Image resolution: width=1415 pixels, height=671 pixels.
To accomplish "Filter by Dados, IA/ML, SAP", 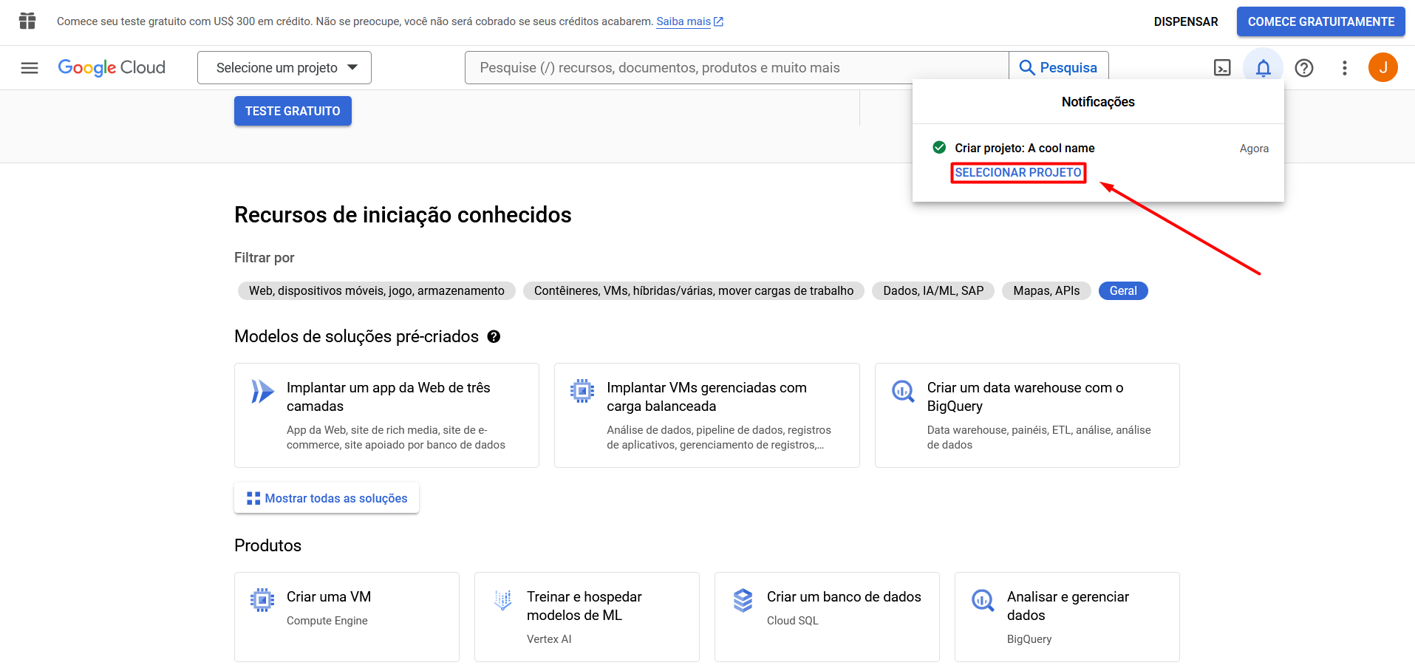I will [x=933, y=291].
